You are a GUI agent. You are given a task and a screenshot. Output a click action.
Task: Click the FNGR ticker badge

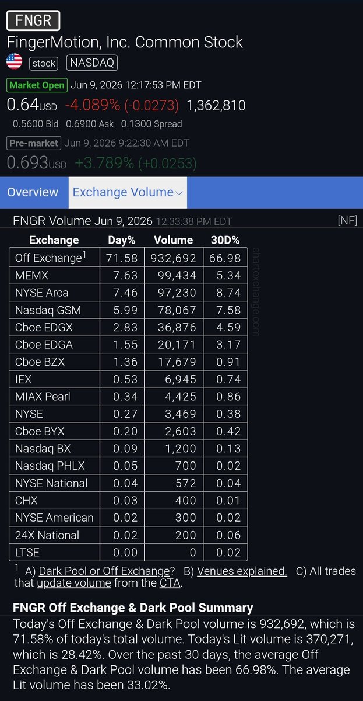[x=33, y=21]
